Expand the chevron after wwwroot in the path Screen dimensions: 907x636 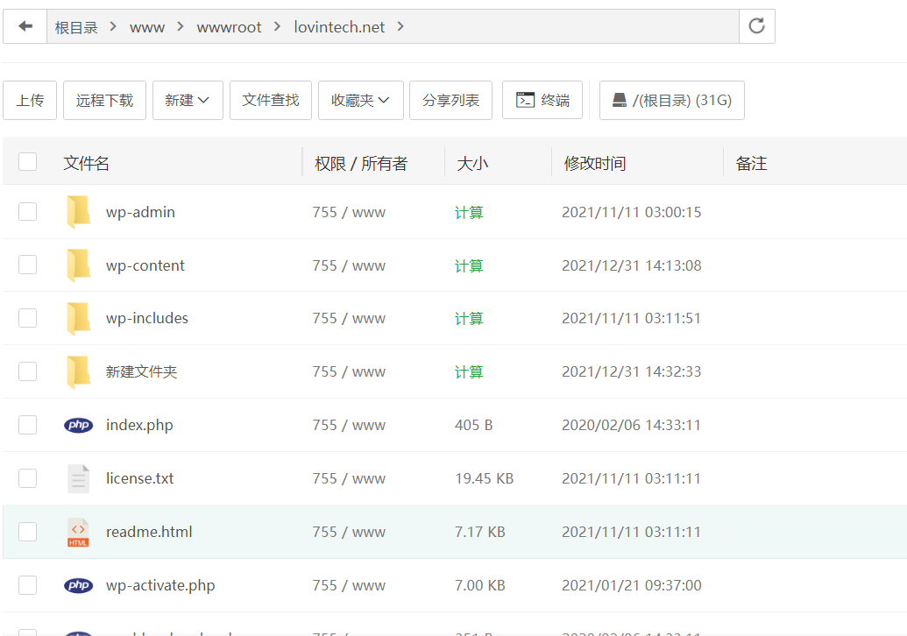click(278, 26)
